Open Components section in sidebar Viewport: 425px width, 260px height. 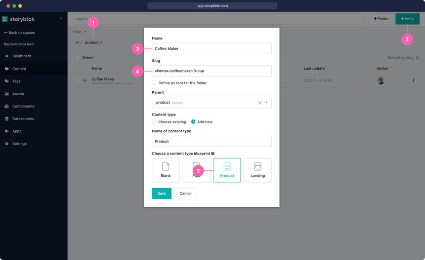[x=23, y=106]
